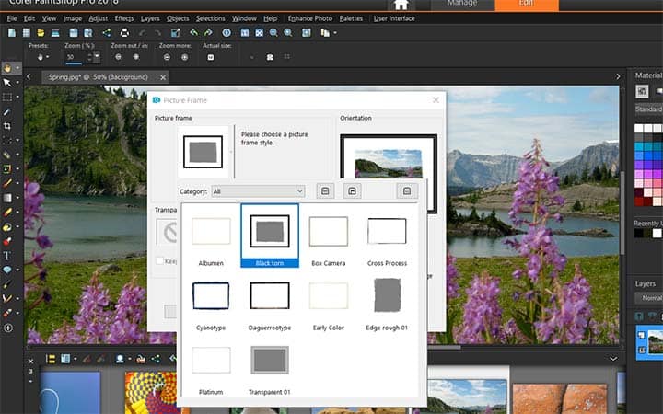Open the Selections menu
This screenshot has height=414, width=663.
click(x=210, y=18)
